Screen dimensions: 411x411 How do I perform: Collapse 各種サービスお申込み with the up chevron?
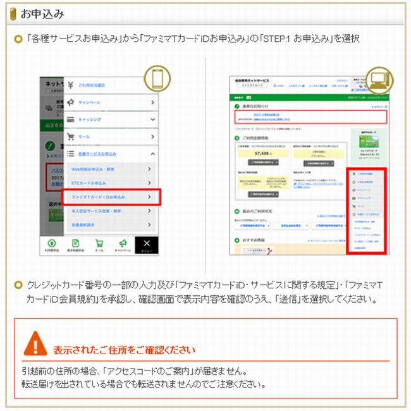coord(152,154)
